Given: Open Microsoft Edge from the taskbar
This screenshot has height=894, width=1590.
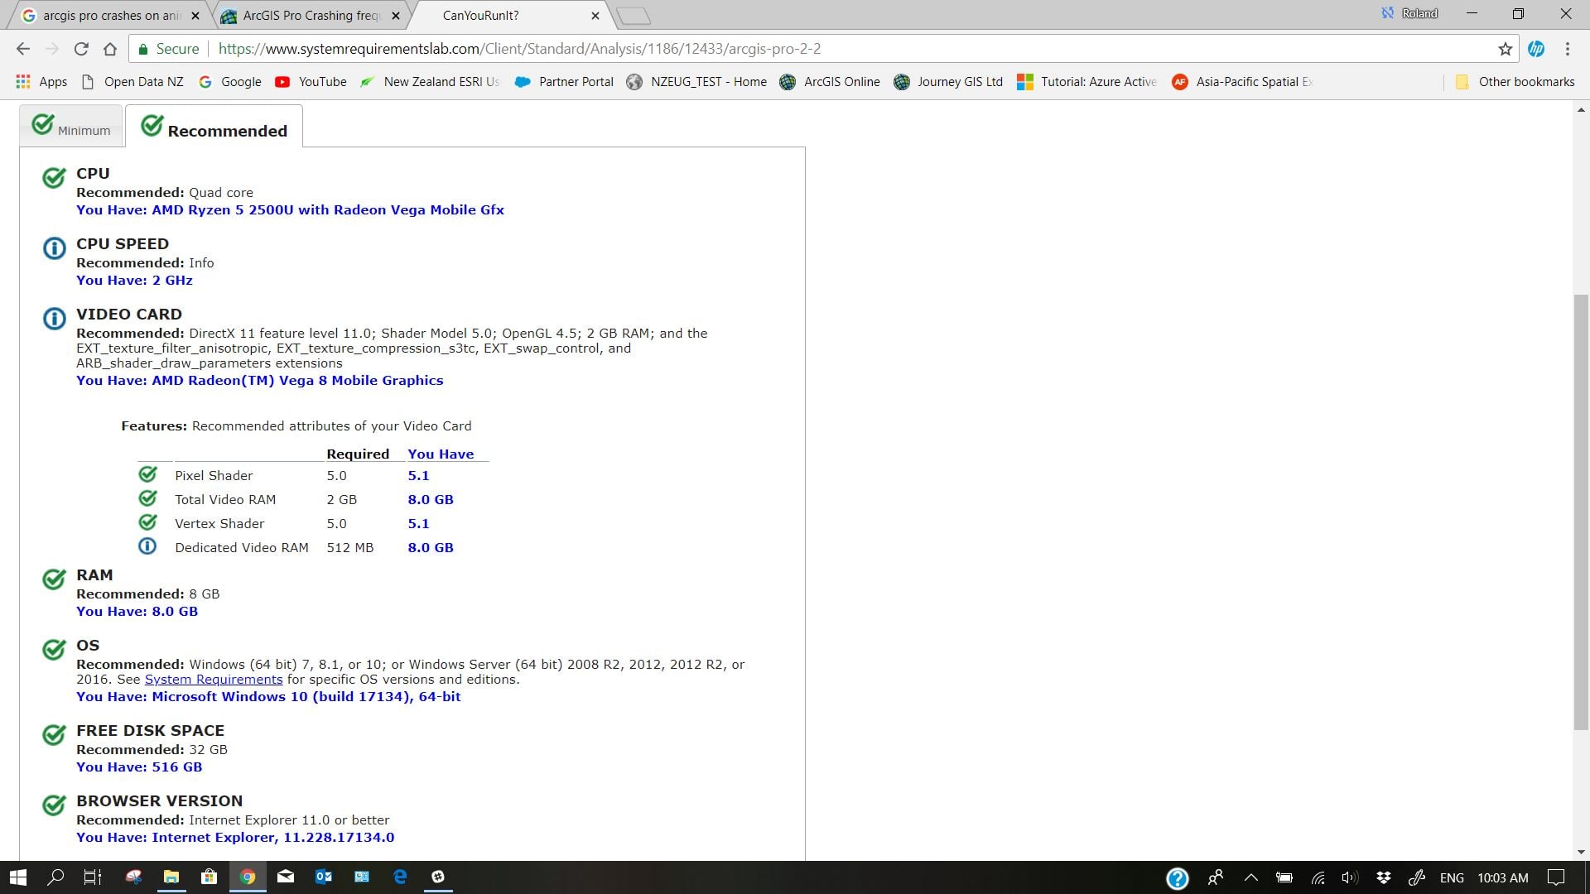Looking at the screenshot, I should pyautogui.click(x=400, y=877).
